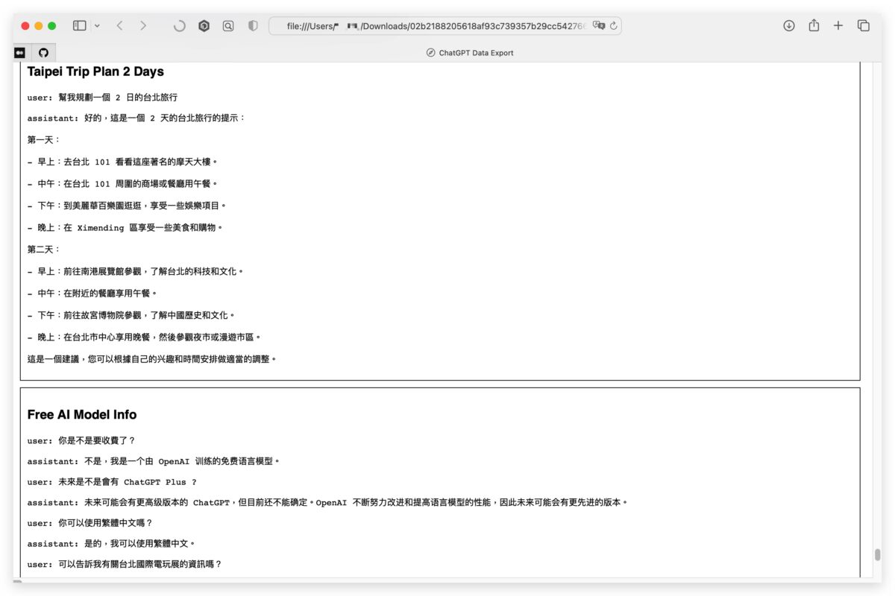The image size is (895, 596).
Task: Open the Medium pinned tab
Action: point(20,53)
